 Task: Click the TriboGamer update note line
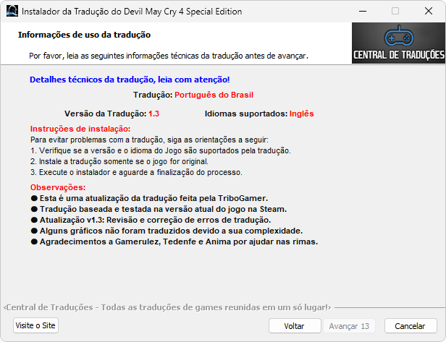coord(149,198)
